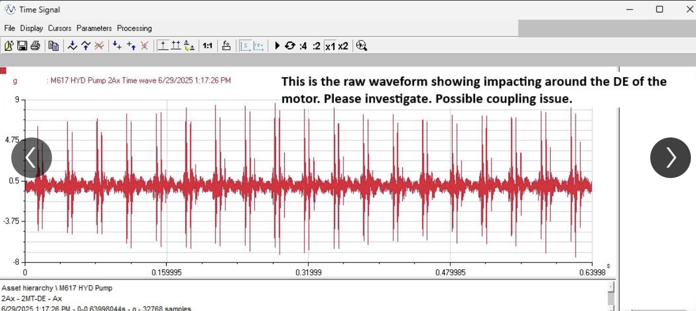Go to previous image with left arrow
The width and height of the screenshot is (696, 311).
tap(32, 158)
